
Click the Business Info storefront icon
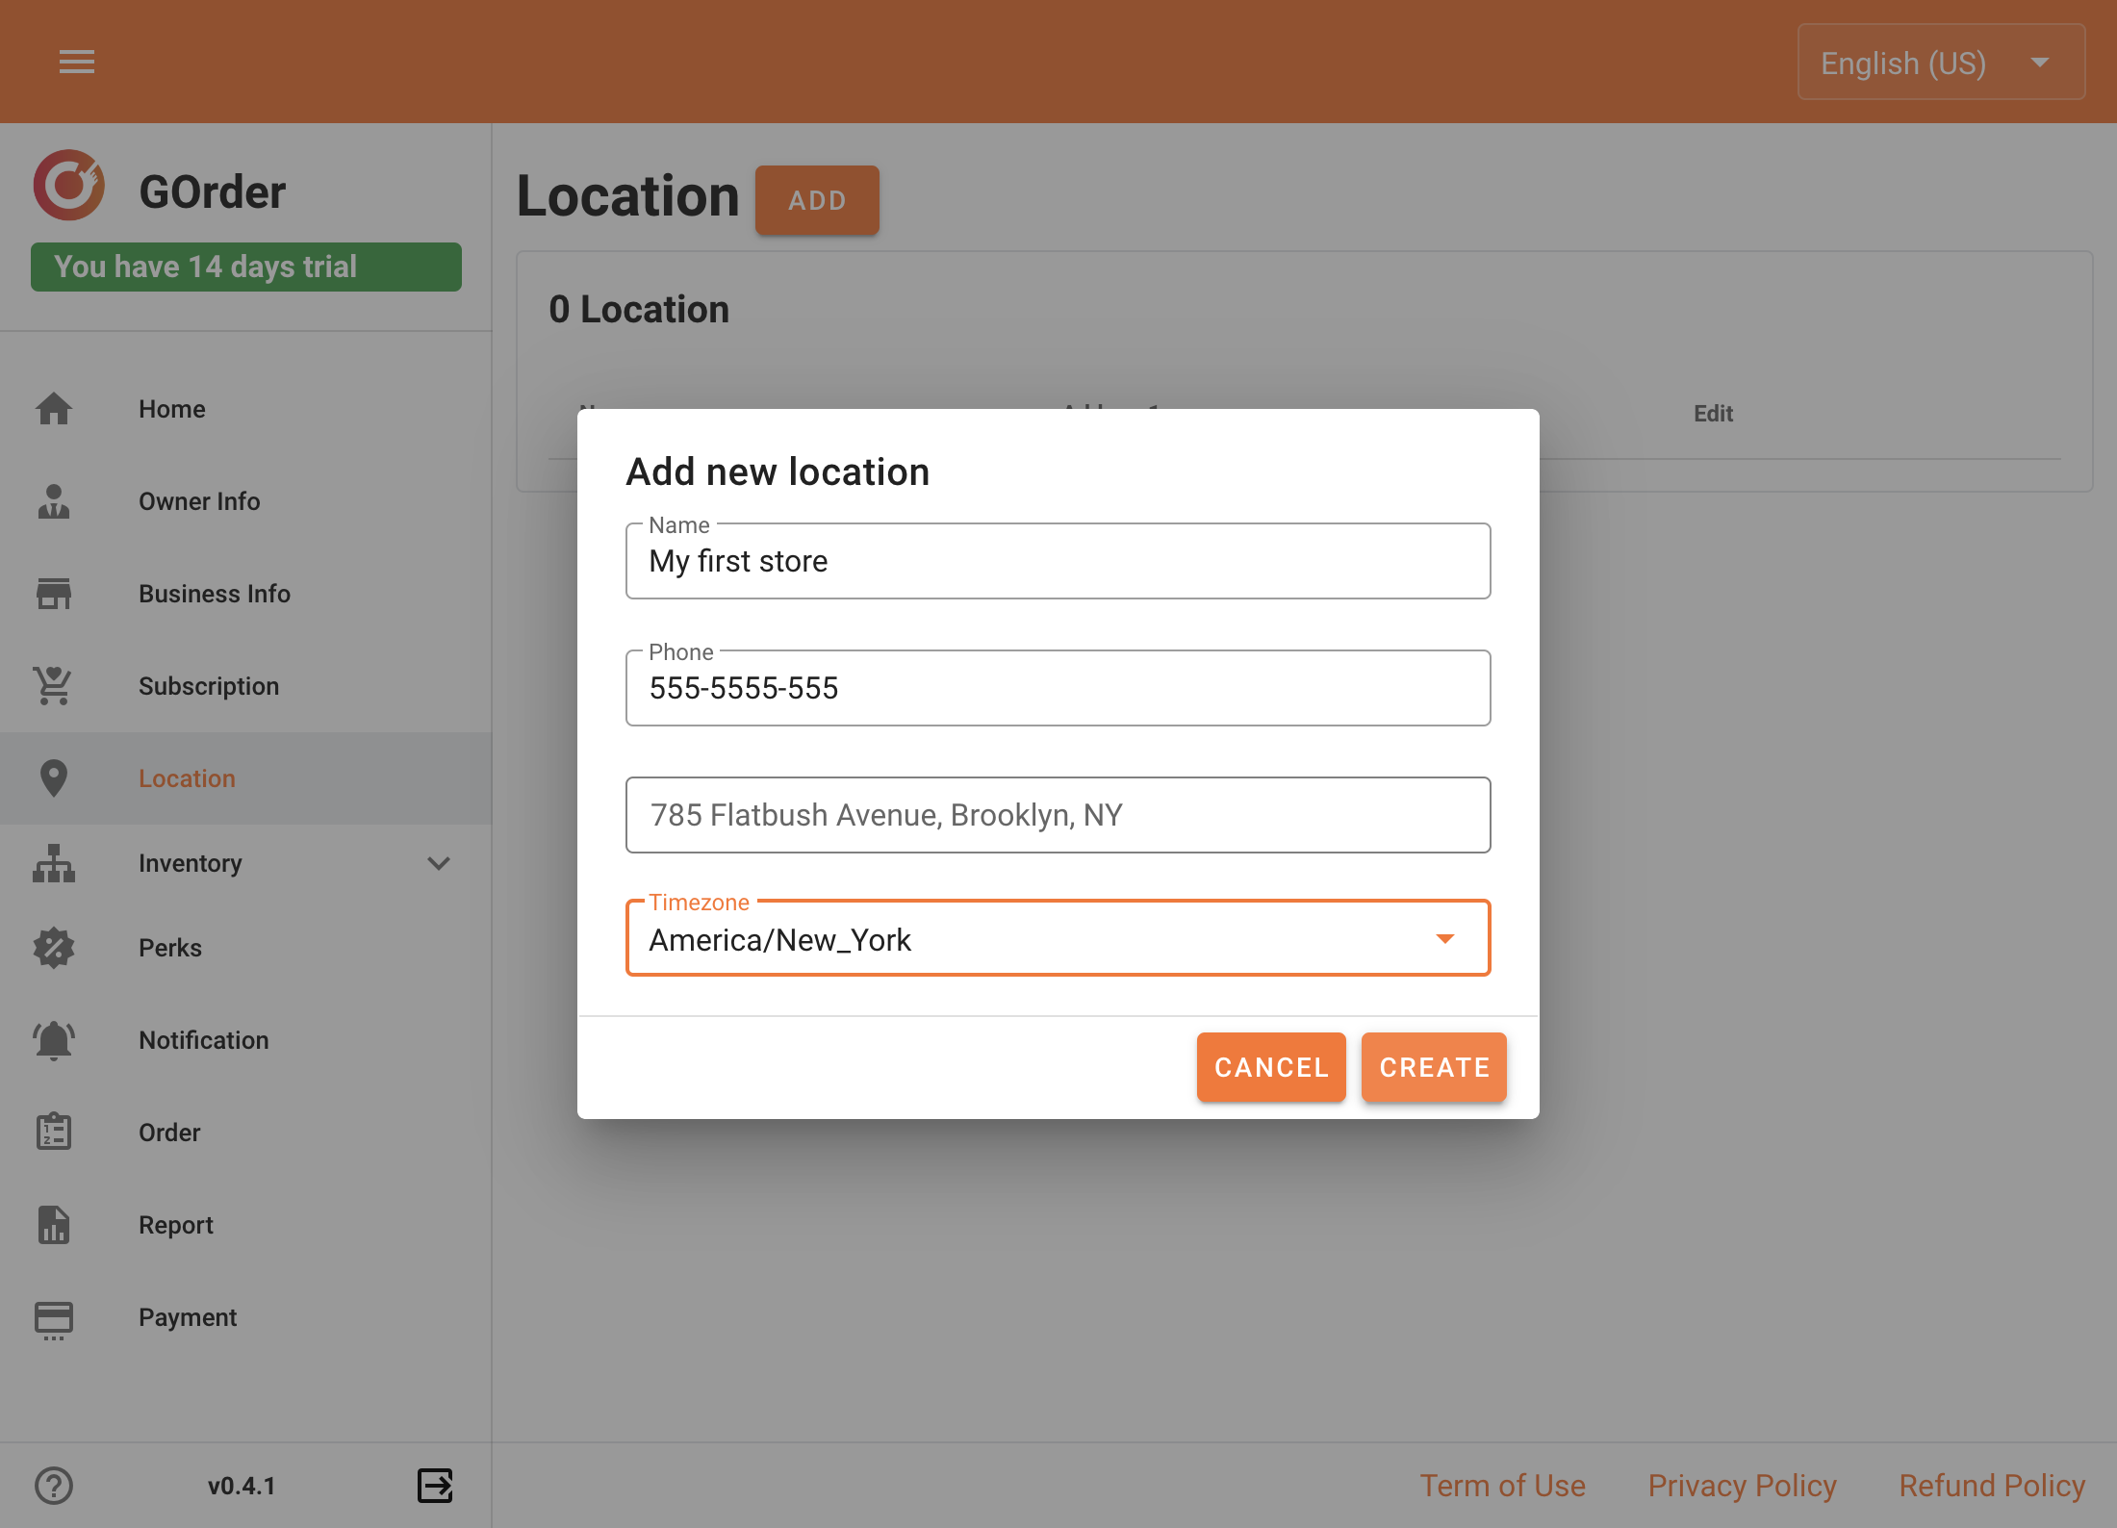coord(54,594)
